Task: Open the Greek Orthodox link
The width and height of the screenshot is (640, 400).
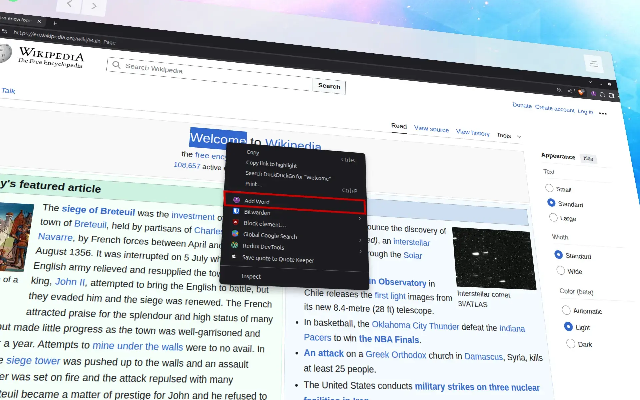Action: (396, 355)
